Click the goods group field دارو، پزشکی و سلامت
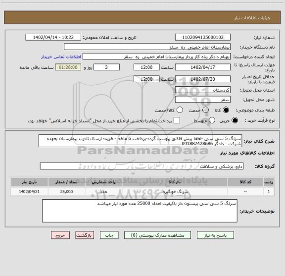Image resolution: width=285 pixels, height=276 pixels. coord(142,166)
